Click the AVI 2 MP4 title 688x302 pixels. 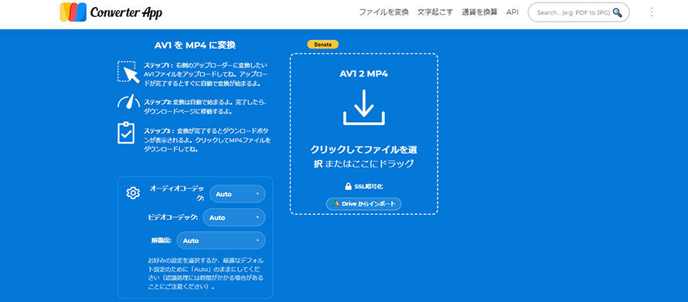[364, 73]
